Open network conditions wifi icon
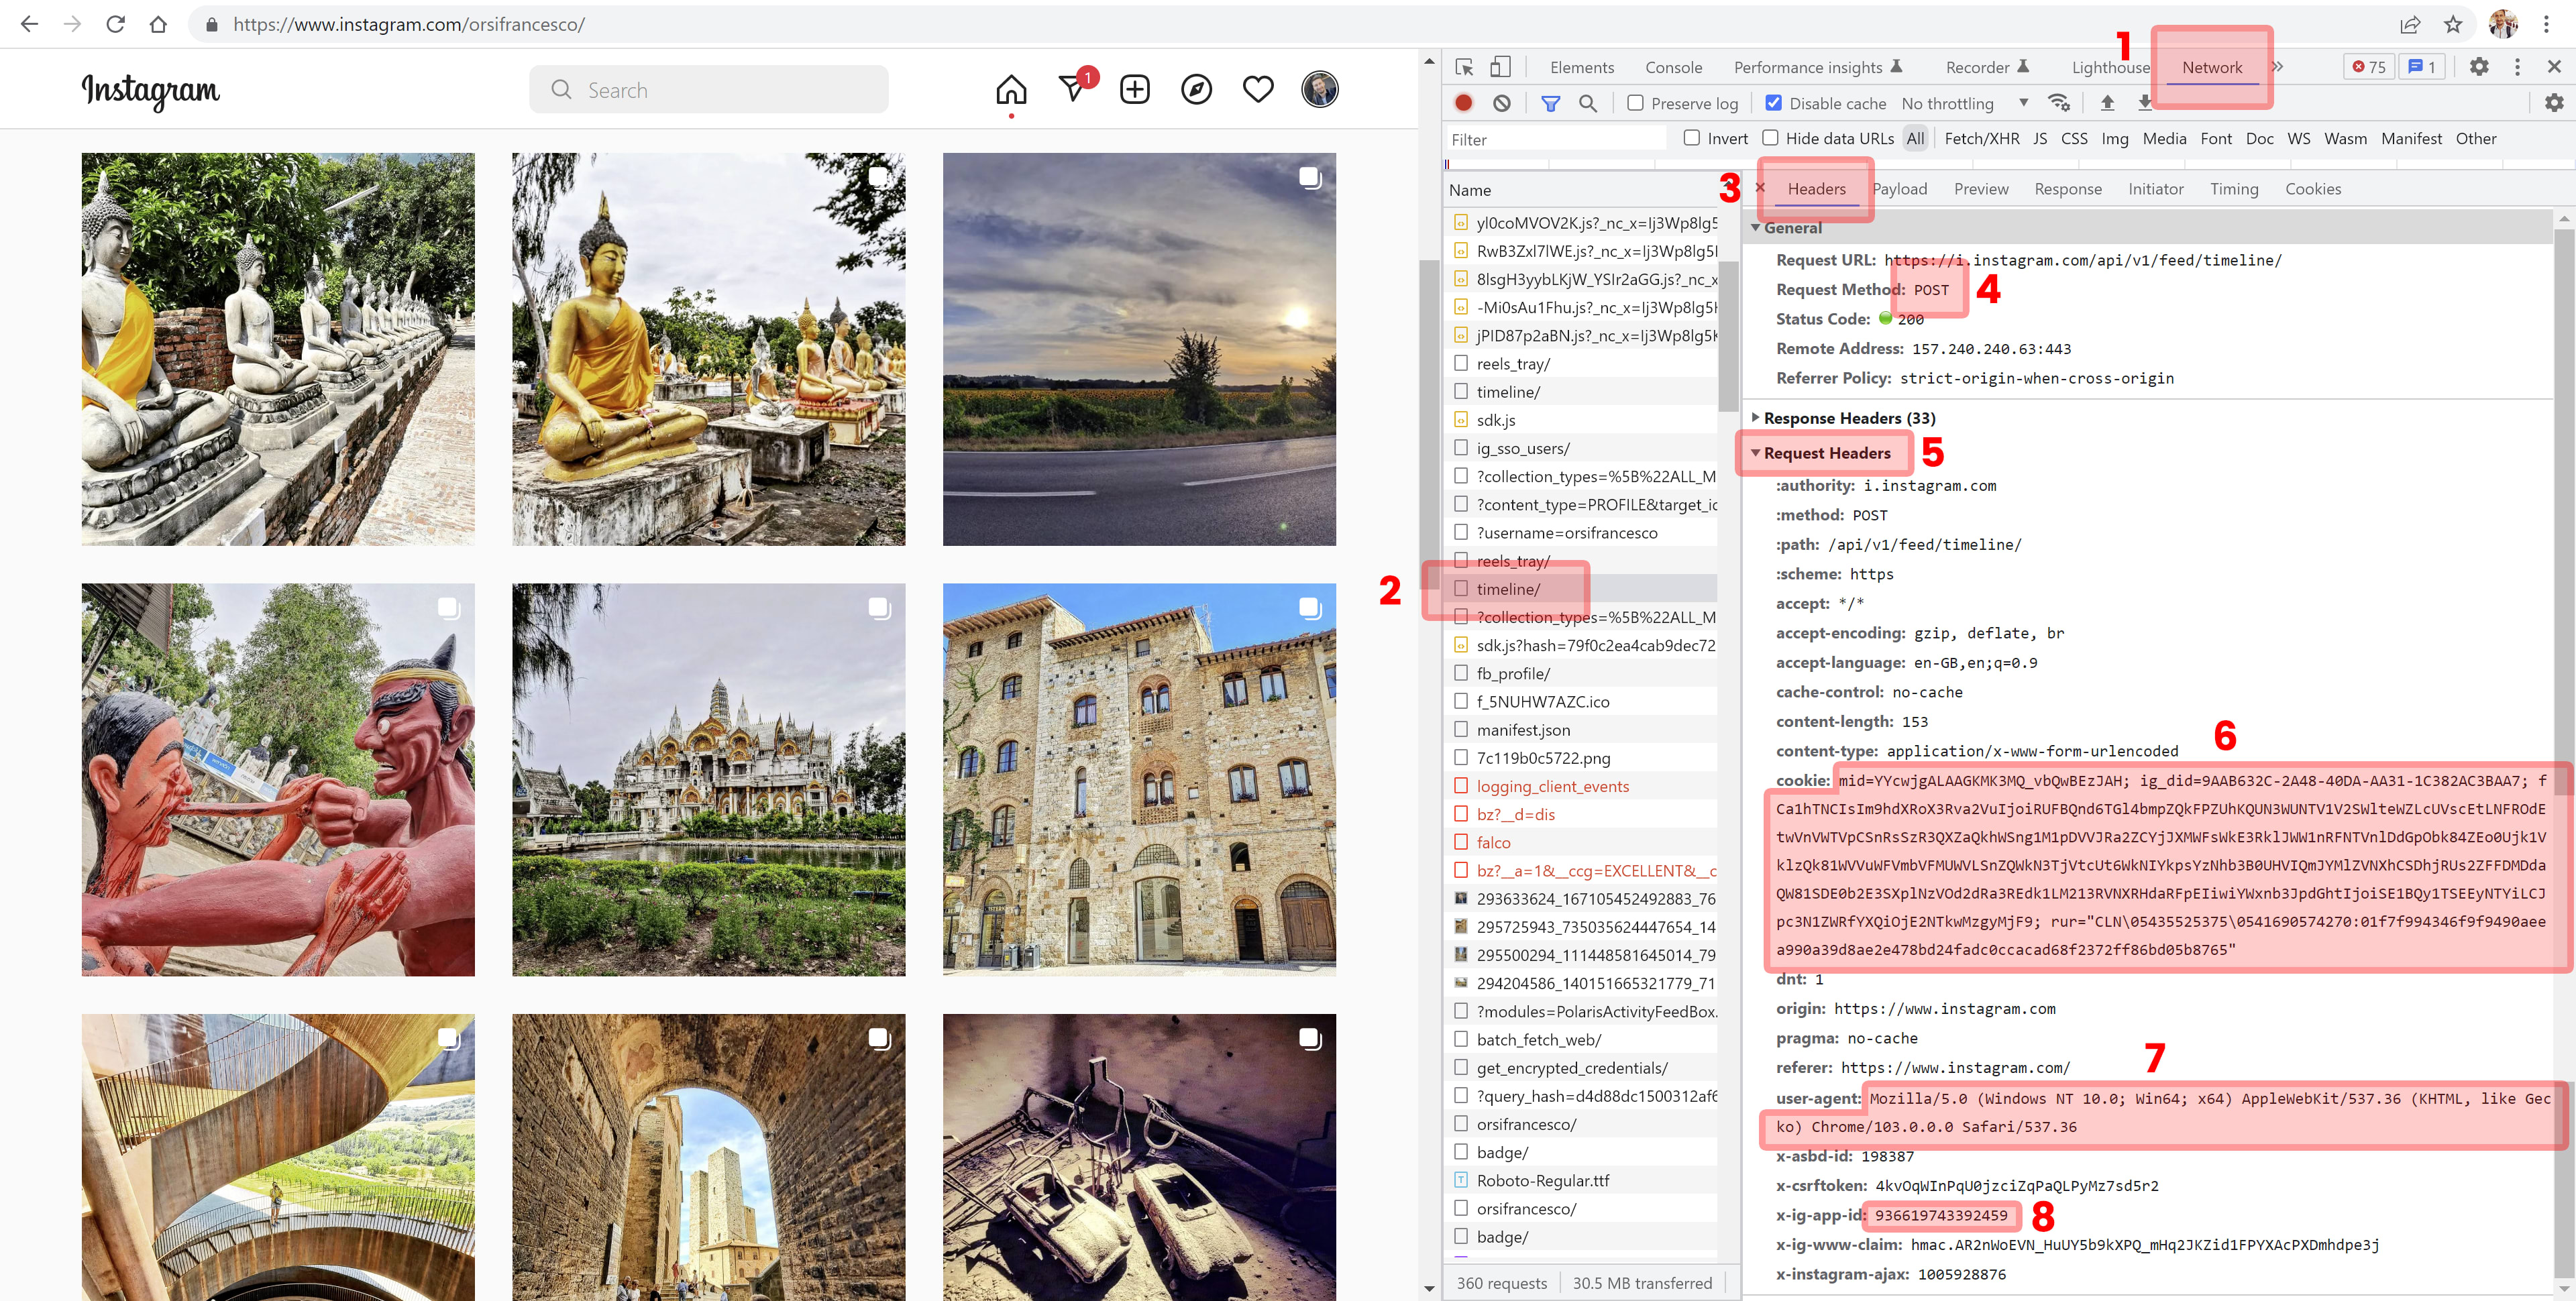Image resolution: width=2576 pixels, height=1301 pixels. 2058,103
